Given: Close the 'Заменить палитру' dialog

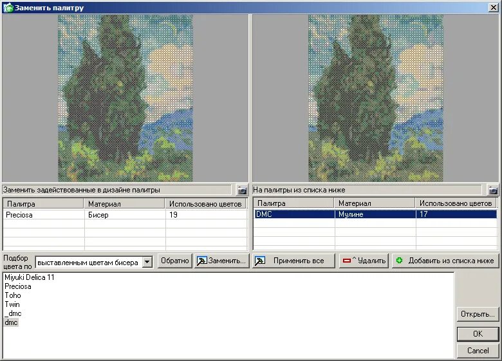Looking at the screenshot, I should [494, 7].
